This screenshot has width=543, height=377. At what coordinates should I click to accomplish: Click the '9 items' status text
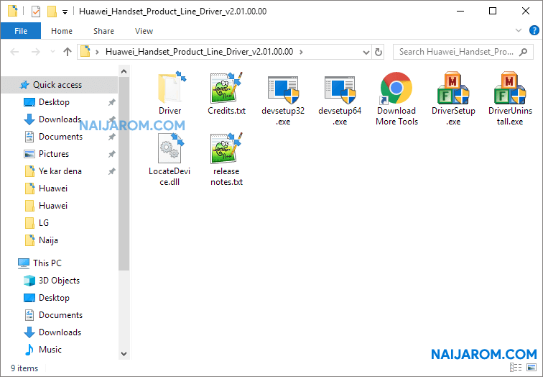pos(24,368)
